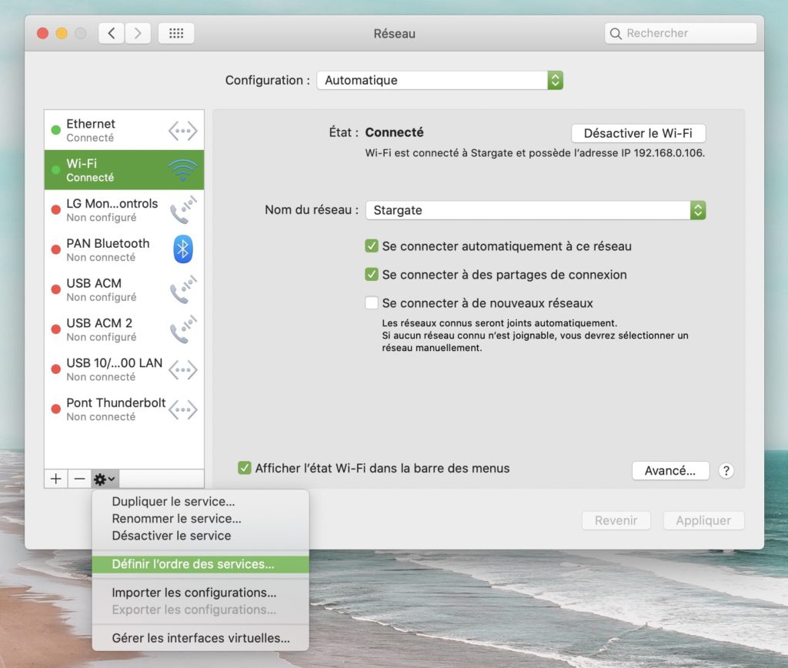
Task: Go forward with the right chevron button
Action: coord(138,34)
